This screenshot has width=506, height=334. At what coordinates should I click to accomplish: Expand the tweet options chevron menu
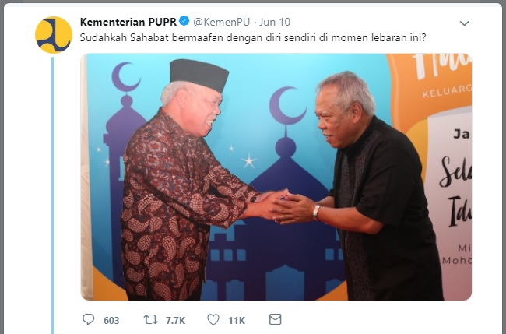click(464, 23)
